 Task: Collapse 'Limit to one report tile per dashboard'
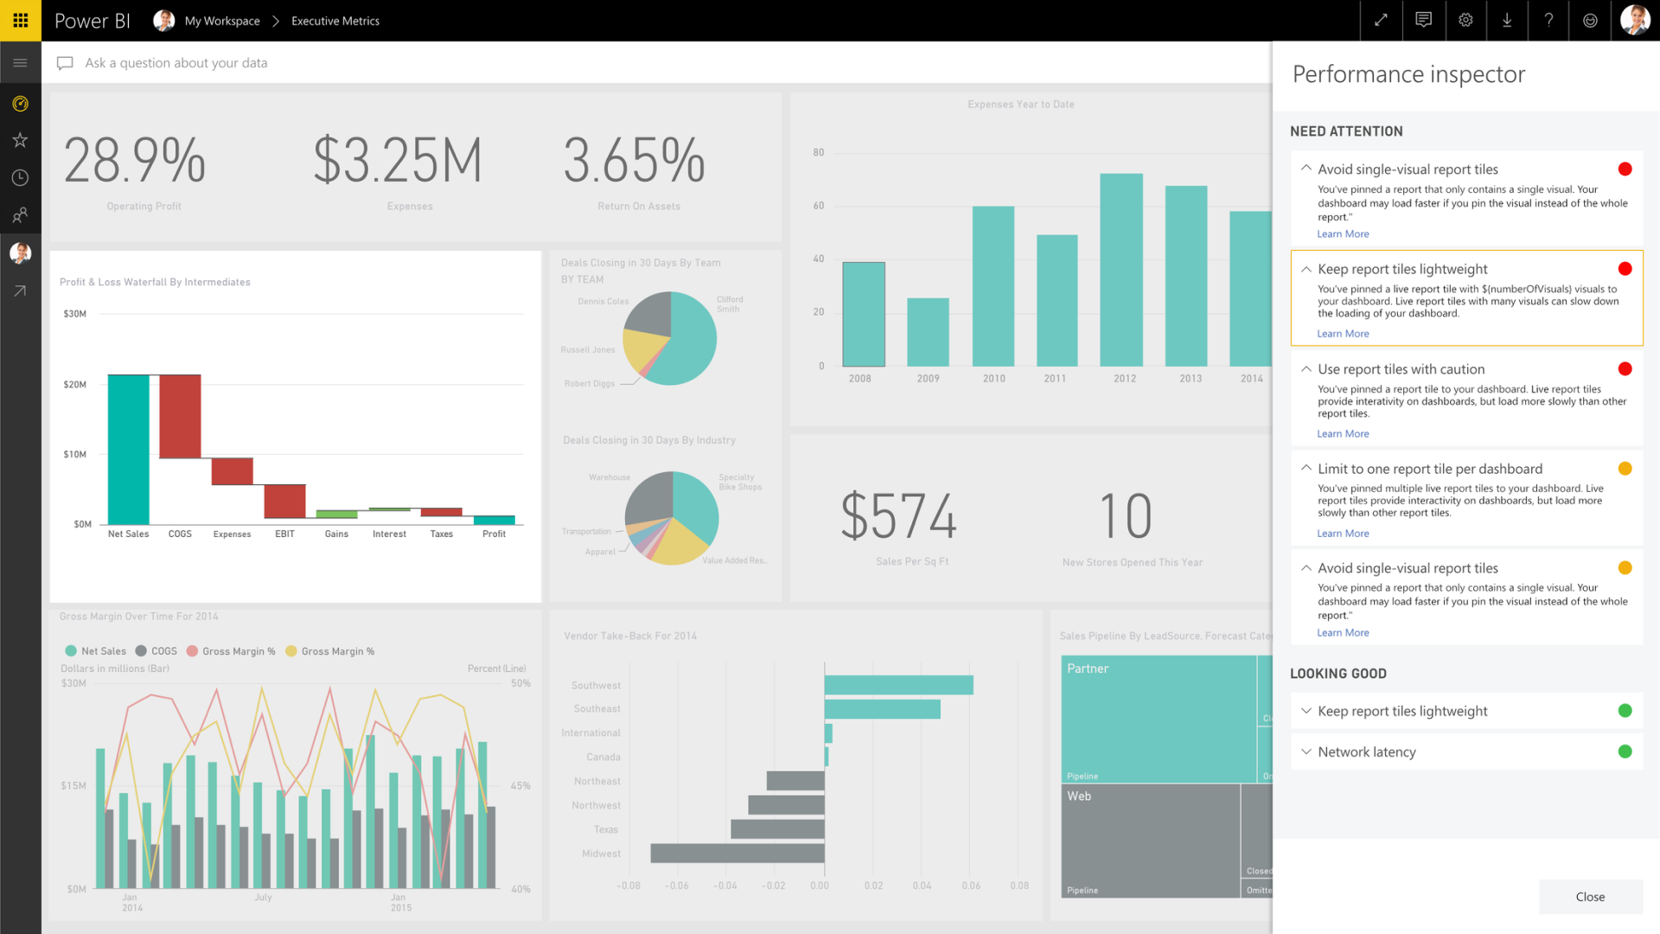(1306, 469)
